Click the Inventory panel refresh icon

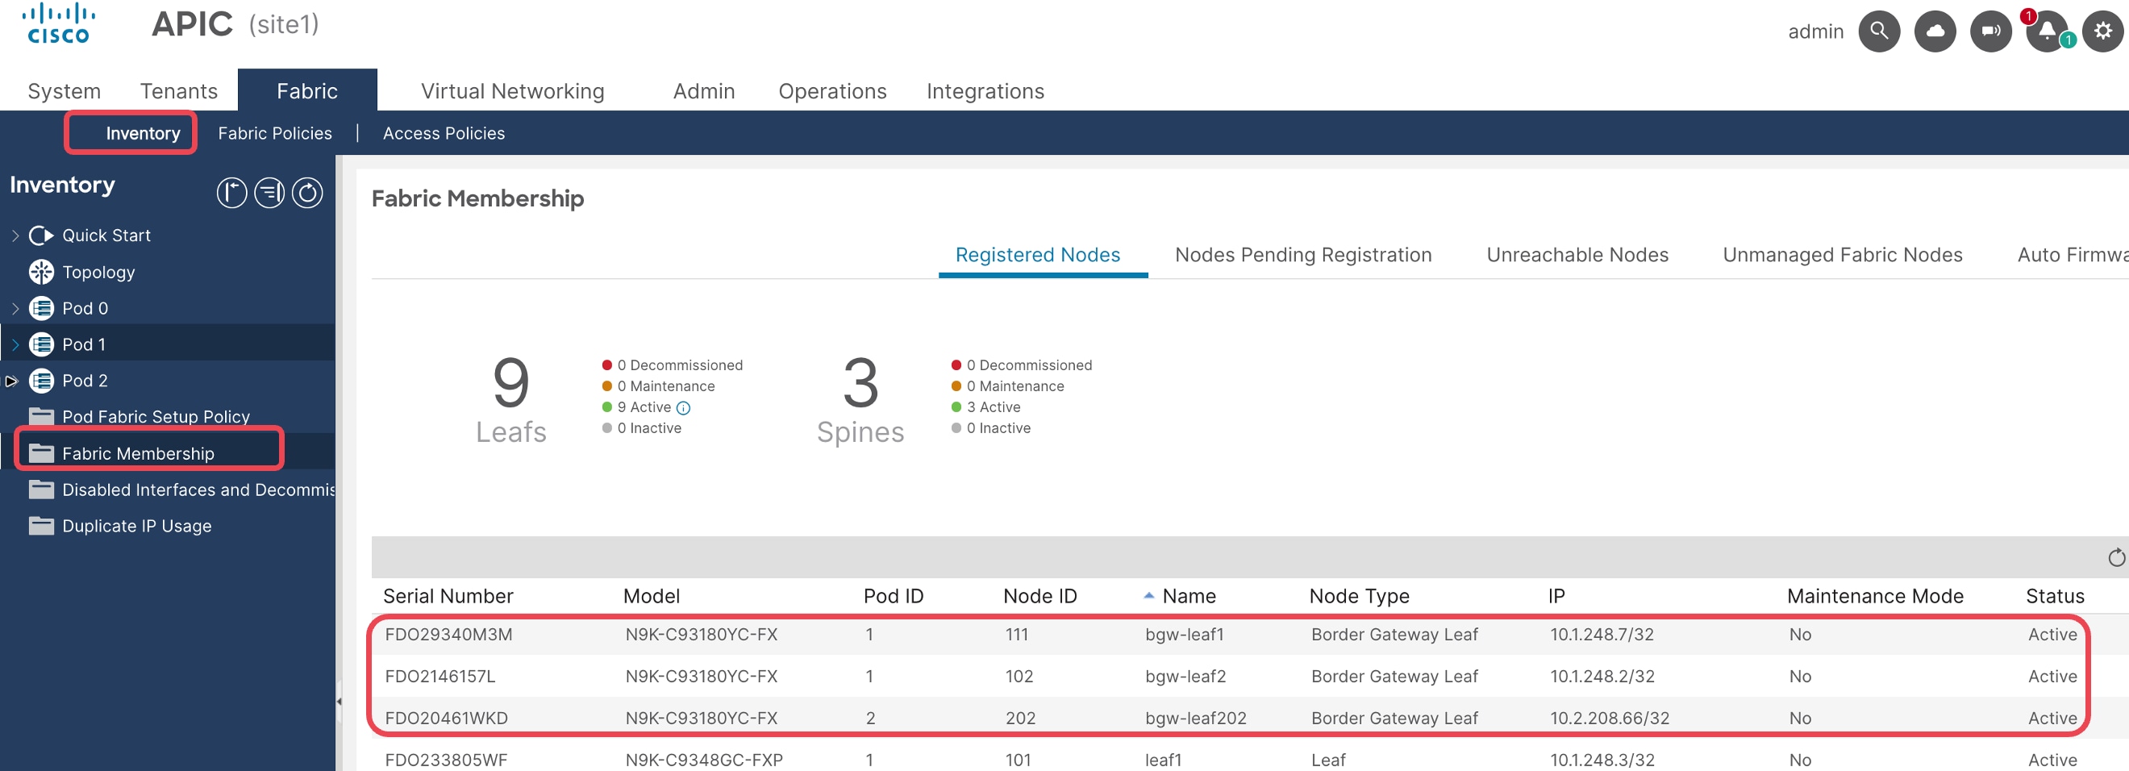point(307,193)
